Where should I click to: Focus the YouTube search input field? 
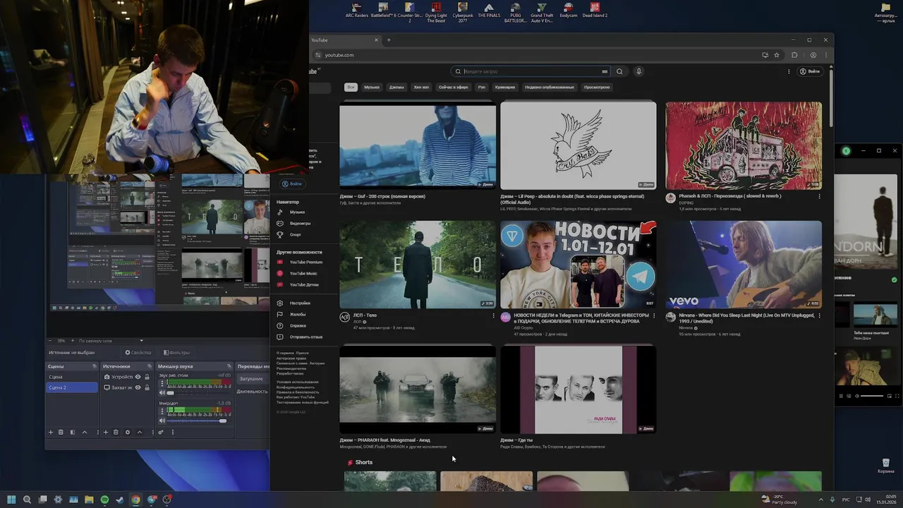531,71
